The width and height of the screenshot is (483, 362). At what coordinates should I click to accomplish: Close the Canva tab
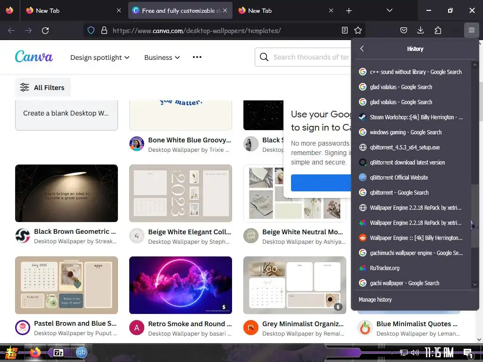coord(225,10)
